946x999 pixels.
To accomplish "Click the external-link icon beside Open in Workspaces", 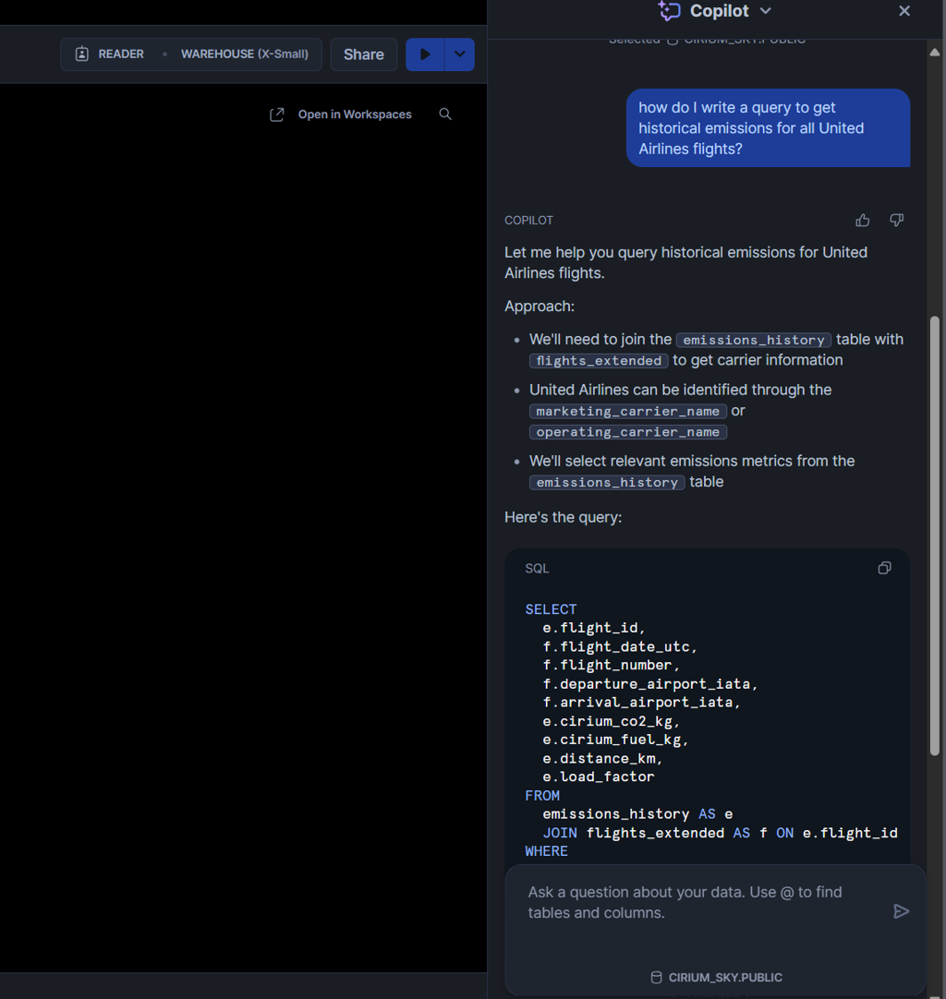I will [276, 114].
